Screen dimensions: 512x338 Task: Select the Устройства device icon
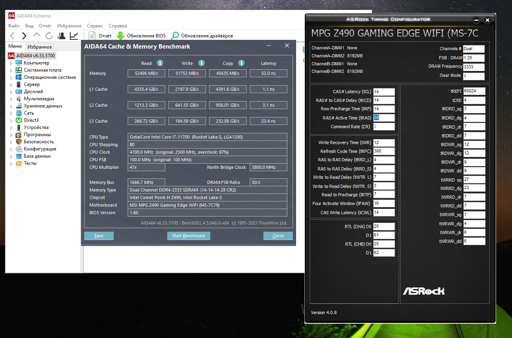click(x=19, y=127)
